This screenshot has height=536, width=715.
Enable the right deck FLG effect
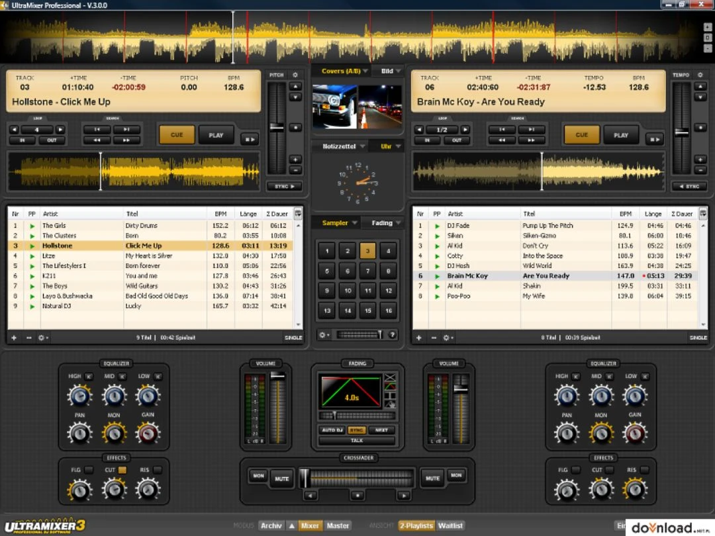click(576, 470)
